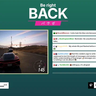Screen dimensions: 96x96
Task: Click the emote before 'chill guys'
Action: (71, 65)
